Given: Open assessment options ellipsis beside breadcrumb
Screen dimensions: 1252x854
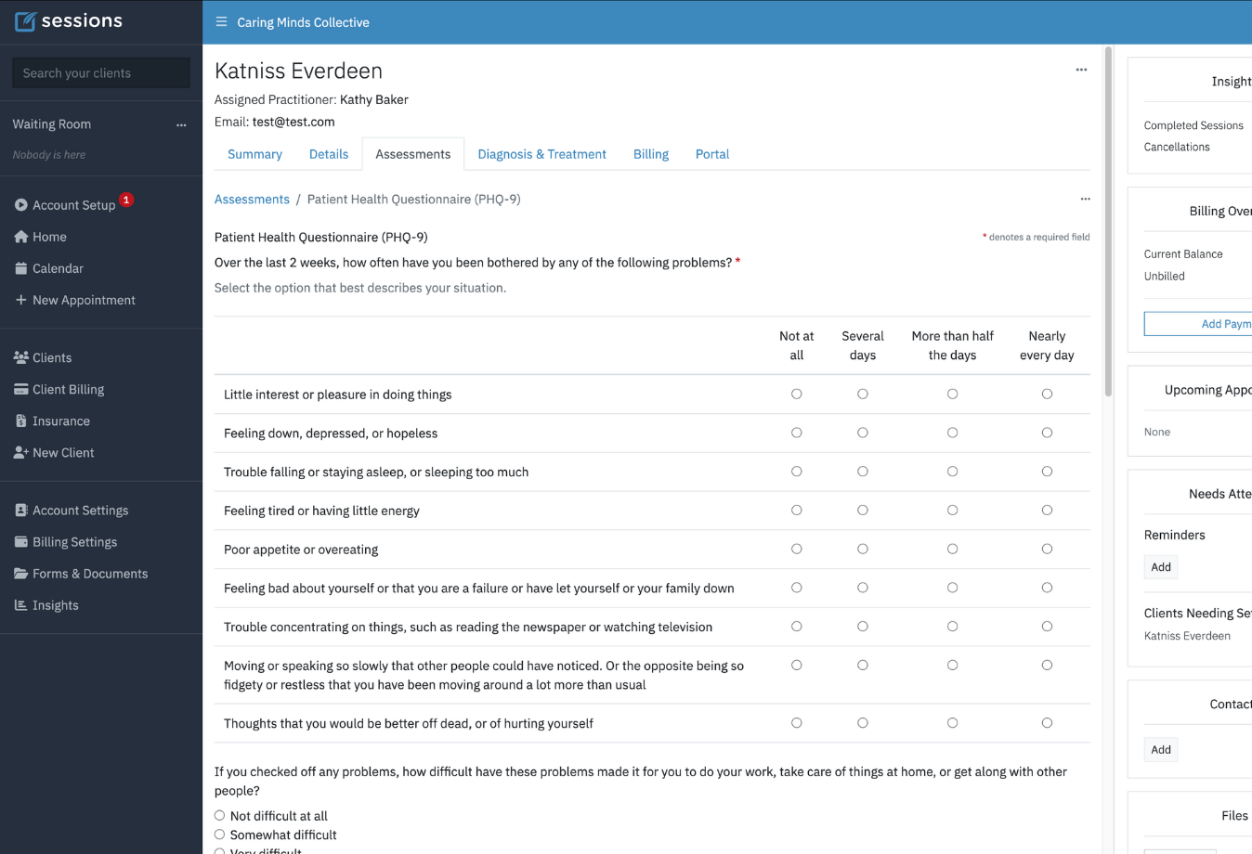Looking at the screenshot, I should [x=1085, y=199].
